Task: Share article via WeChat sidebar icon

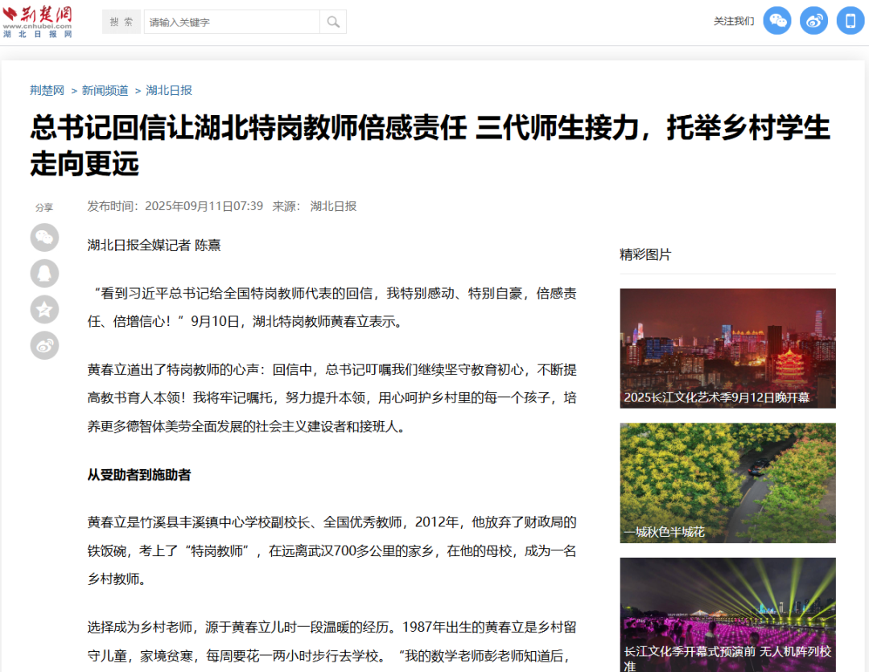Action: [x=45, y=237]
